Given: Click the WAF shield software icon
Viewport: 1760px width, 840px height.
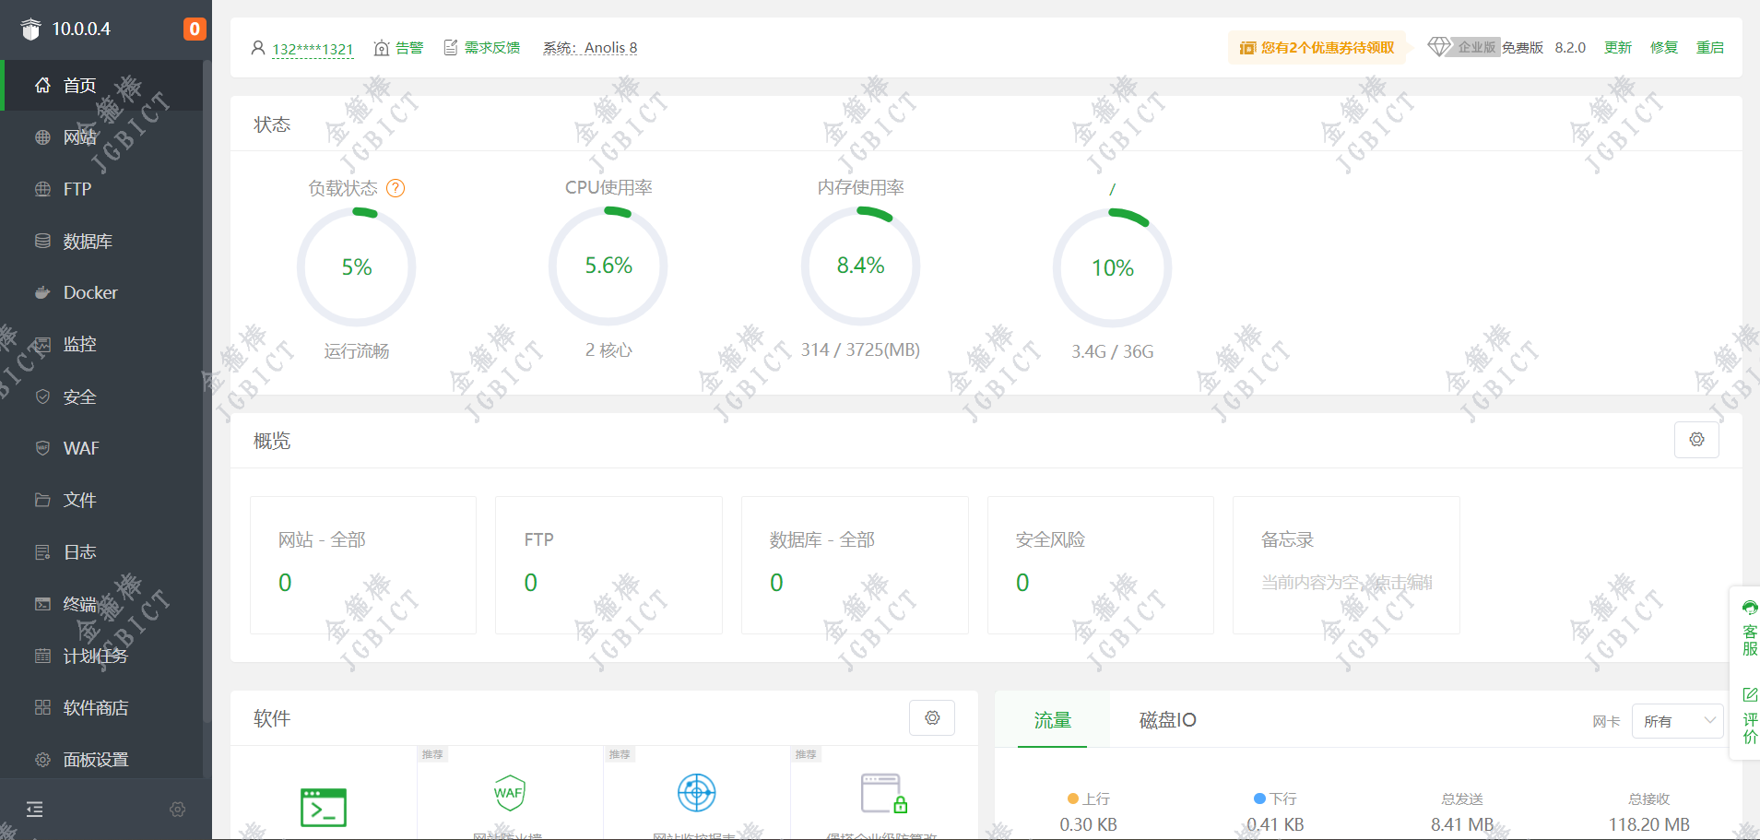Looking at the screenshot, I should tap(510, 793).
